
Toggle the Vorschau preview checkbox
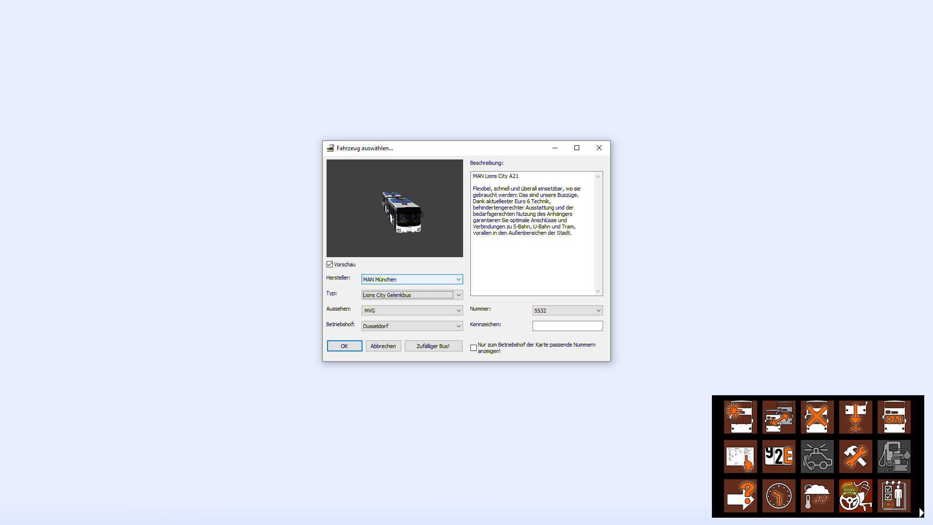(x=330, y=264)
